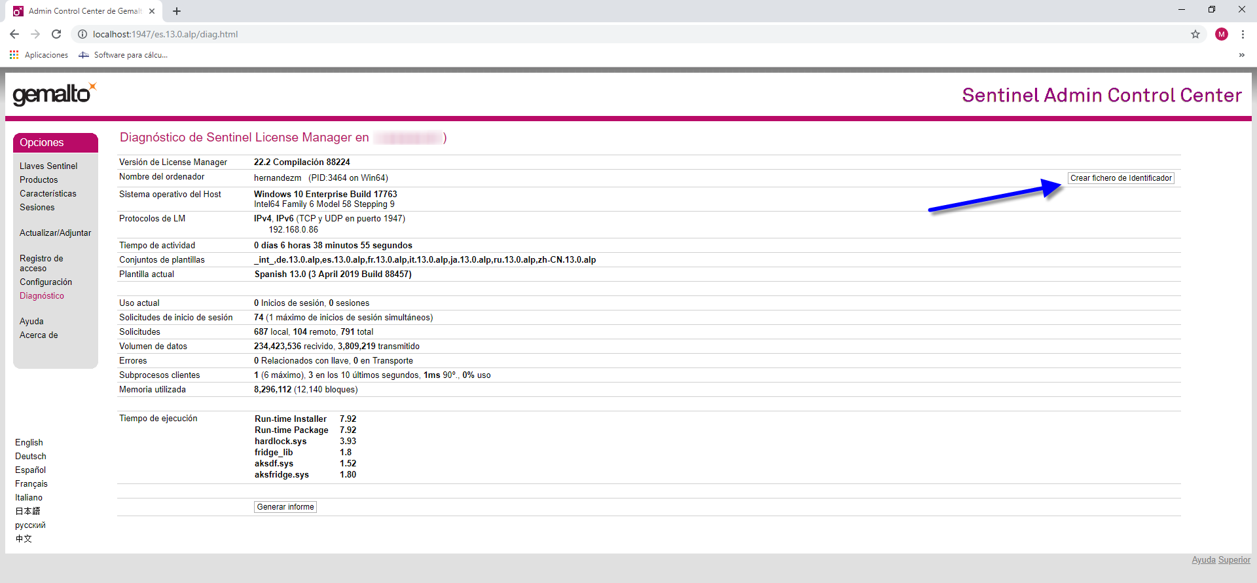Open a new browser tab

(x=177, y=11)
